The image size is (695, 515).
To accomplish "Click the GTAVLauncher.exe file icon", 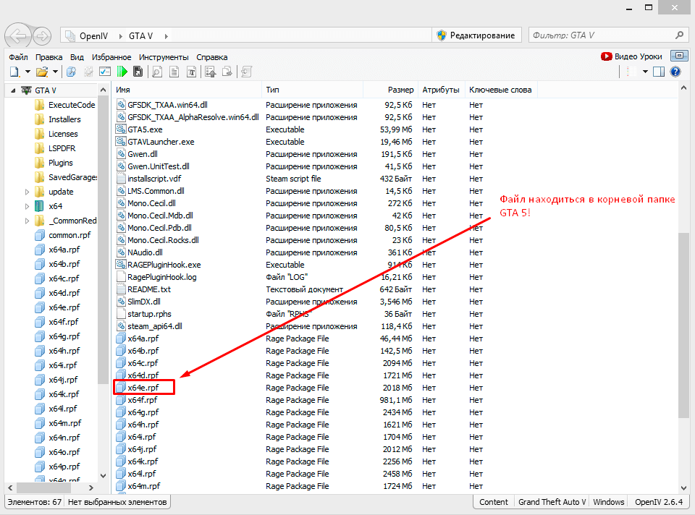I will [121, 142].
